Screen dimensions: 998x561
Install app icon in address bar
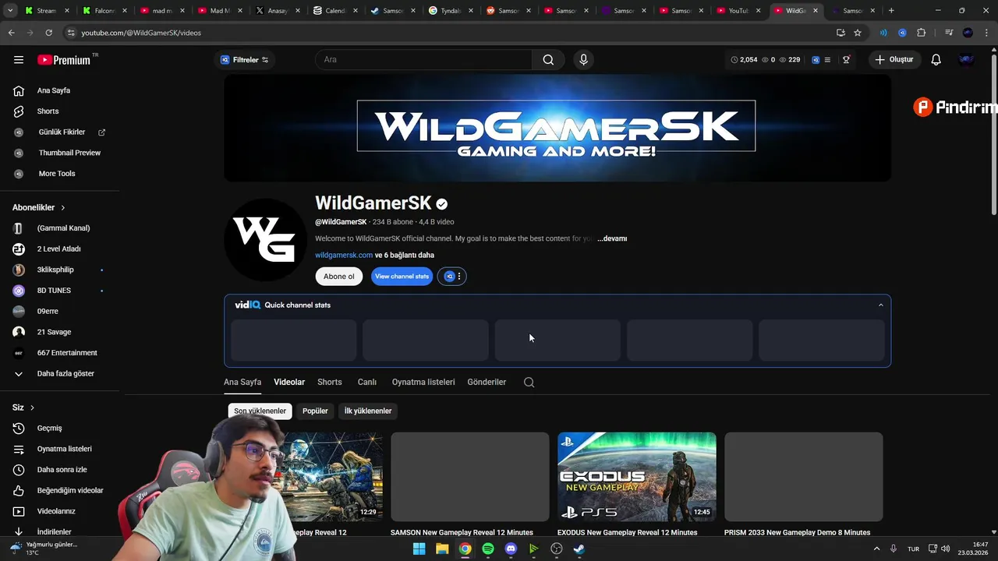841,33
